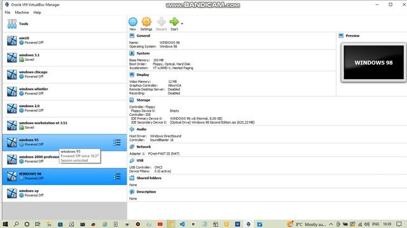Viewport: 407px width, 228px height.
Task: Expand the Start button dropdown arrow
Action: (182, 24)
